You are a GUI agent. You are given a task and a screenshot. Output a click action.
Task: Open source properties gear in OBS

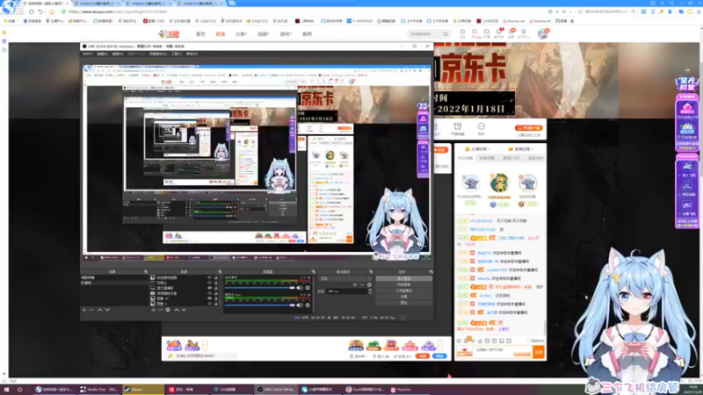168,310
